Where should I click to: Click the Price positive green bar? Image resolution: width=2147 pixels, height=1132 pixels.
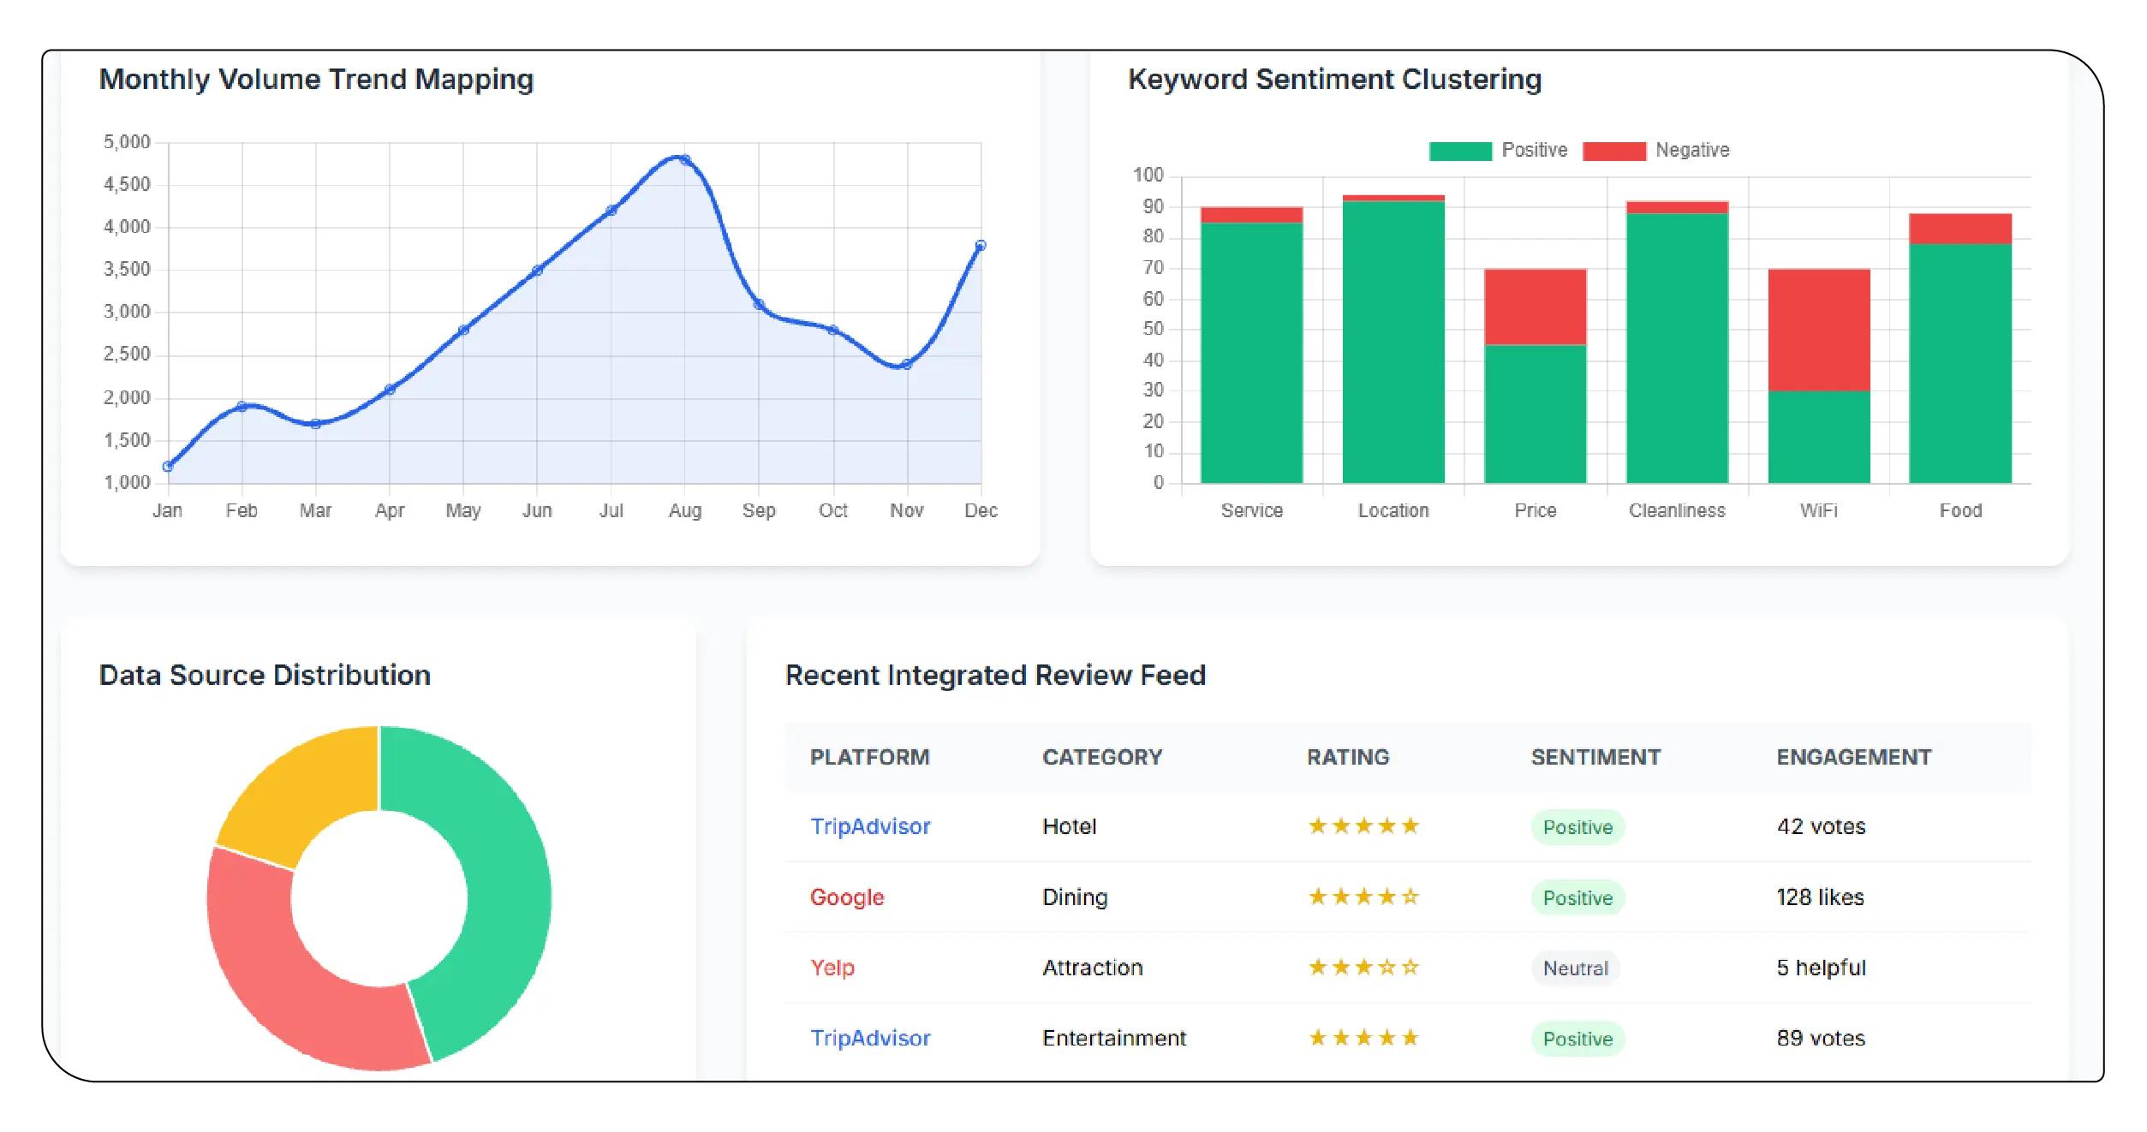pos(1535,414)
